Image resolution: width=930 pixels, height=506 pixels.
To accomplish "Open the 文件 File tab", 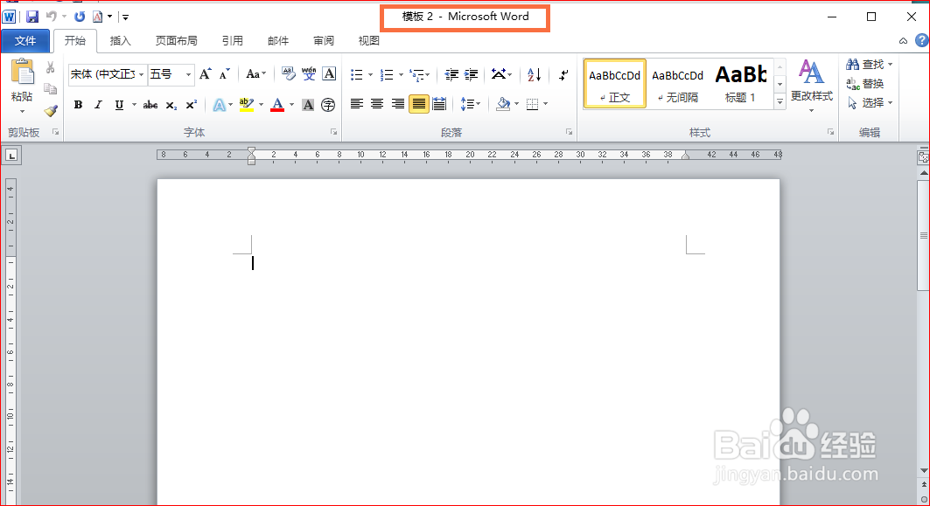I will pos(25,41).
